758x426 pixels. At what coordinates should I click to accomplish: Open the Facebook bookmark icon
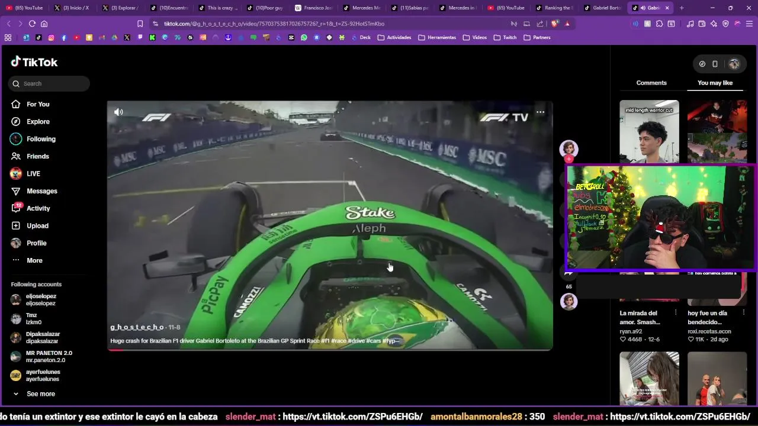pyautogui.click(x=64, y=37)
